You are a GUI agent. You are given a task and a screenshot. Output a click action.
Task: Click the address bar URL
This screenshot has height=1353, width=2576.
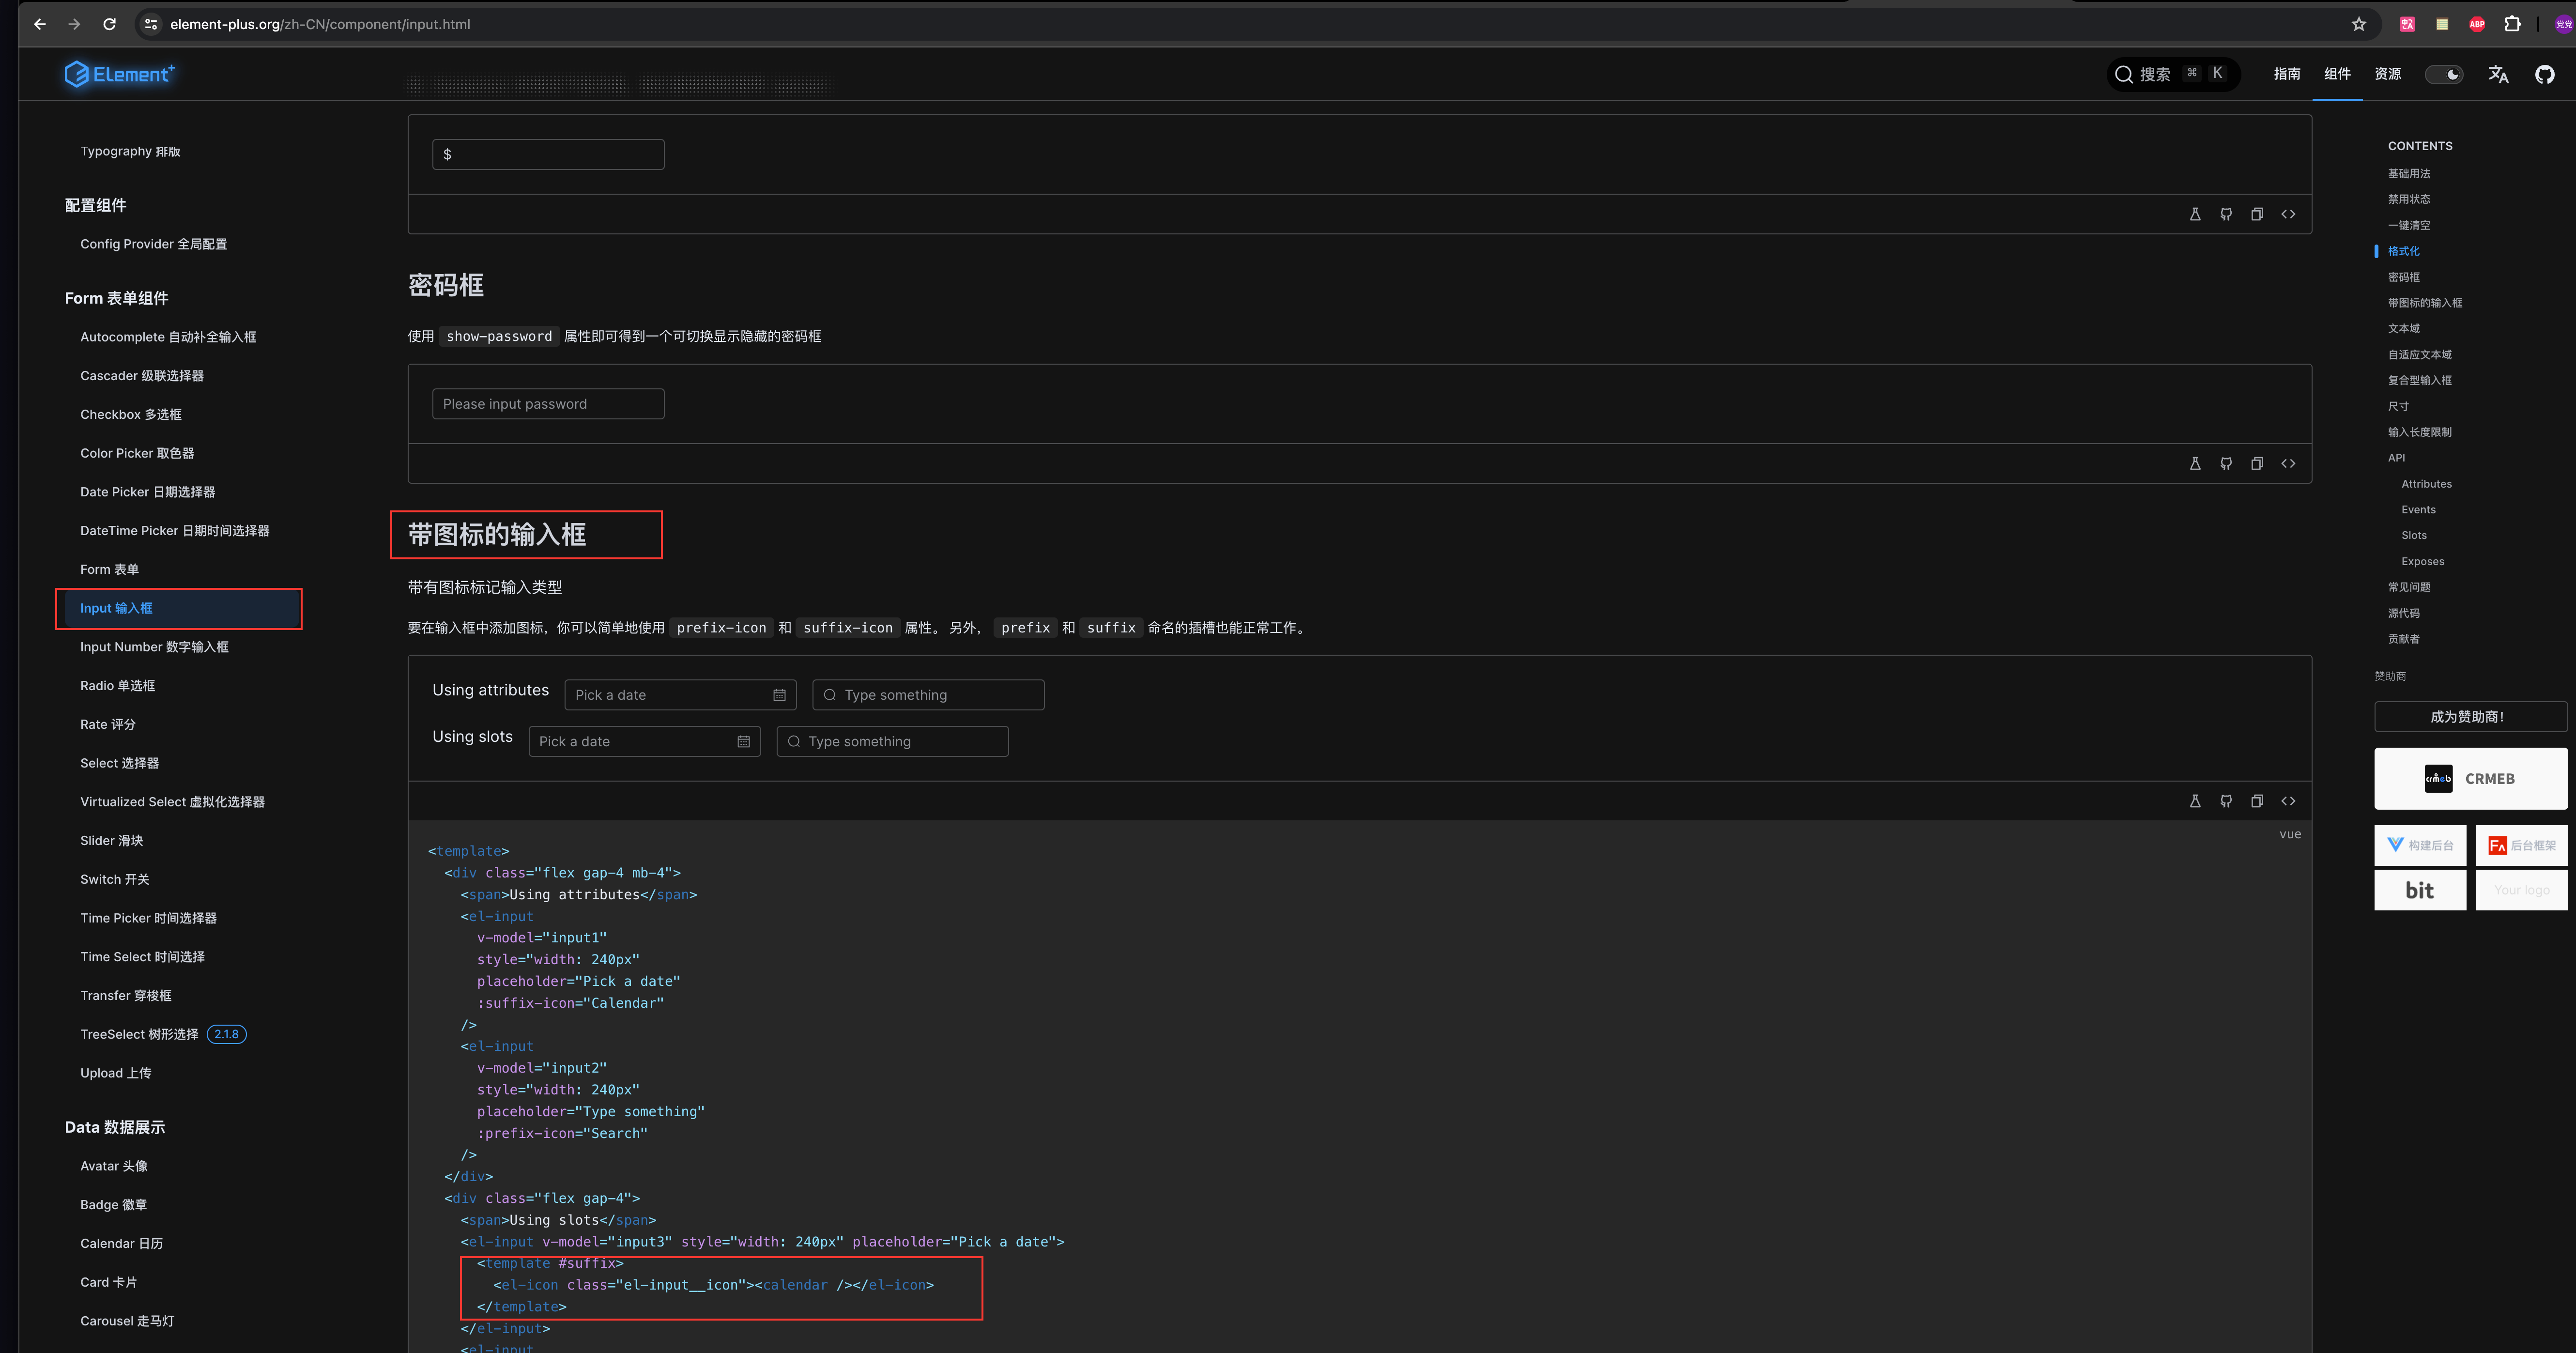(320, 24)
